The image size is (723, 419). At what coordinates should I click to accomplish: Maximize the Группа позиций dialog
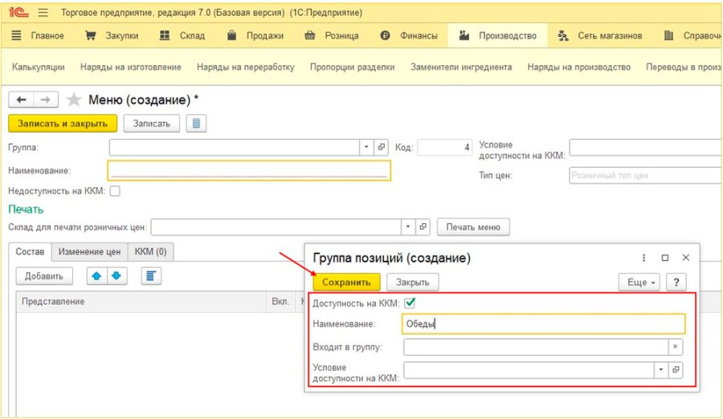pos(665,258)
